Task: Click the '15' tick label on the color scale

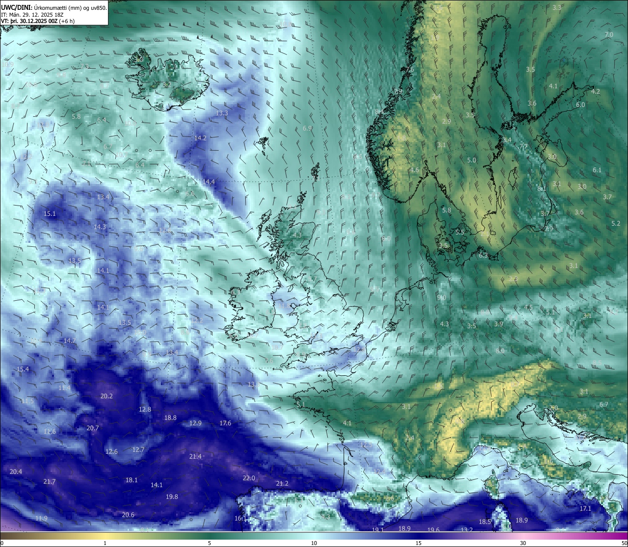Action: pyautogui.click(x=419, y=543)
